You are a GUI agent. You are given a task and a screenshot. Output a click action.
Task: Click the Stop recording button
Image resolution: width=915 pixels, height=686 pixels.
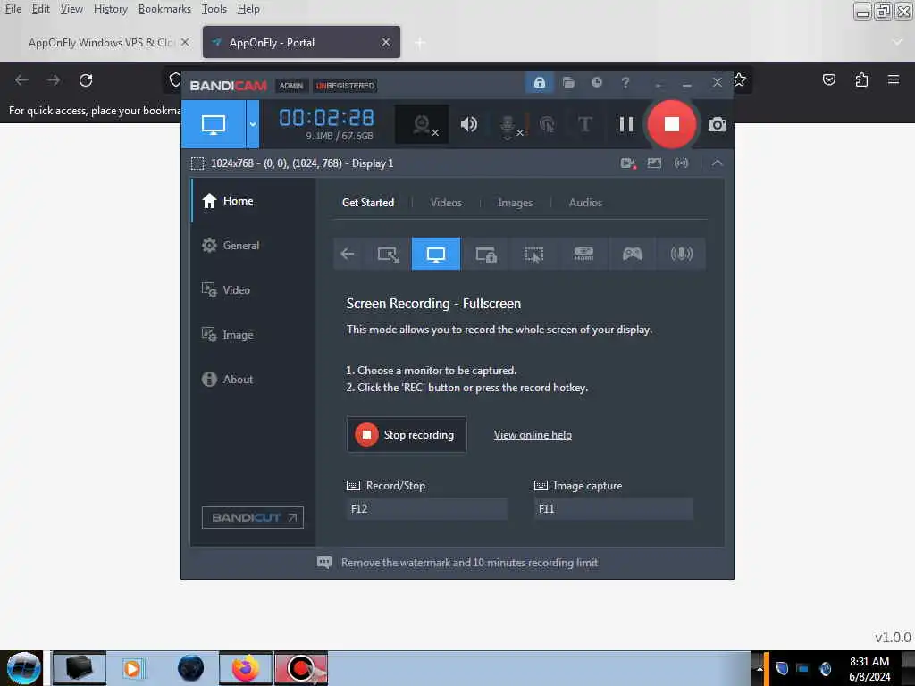coord(407,435)
